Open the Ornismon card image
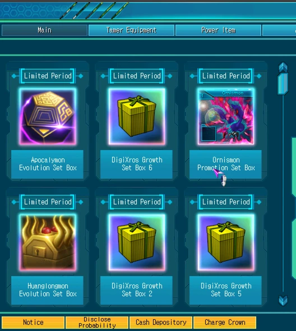The height and width of the screenshot is (331, 296). (x=226, y=116)
